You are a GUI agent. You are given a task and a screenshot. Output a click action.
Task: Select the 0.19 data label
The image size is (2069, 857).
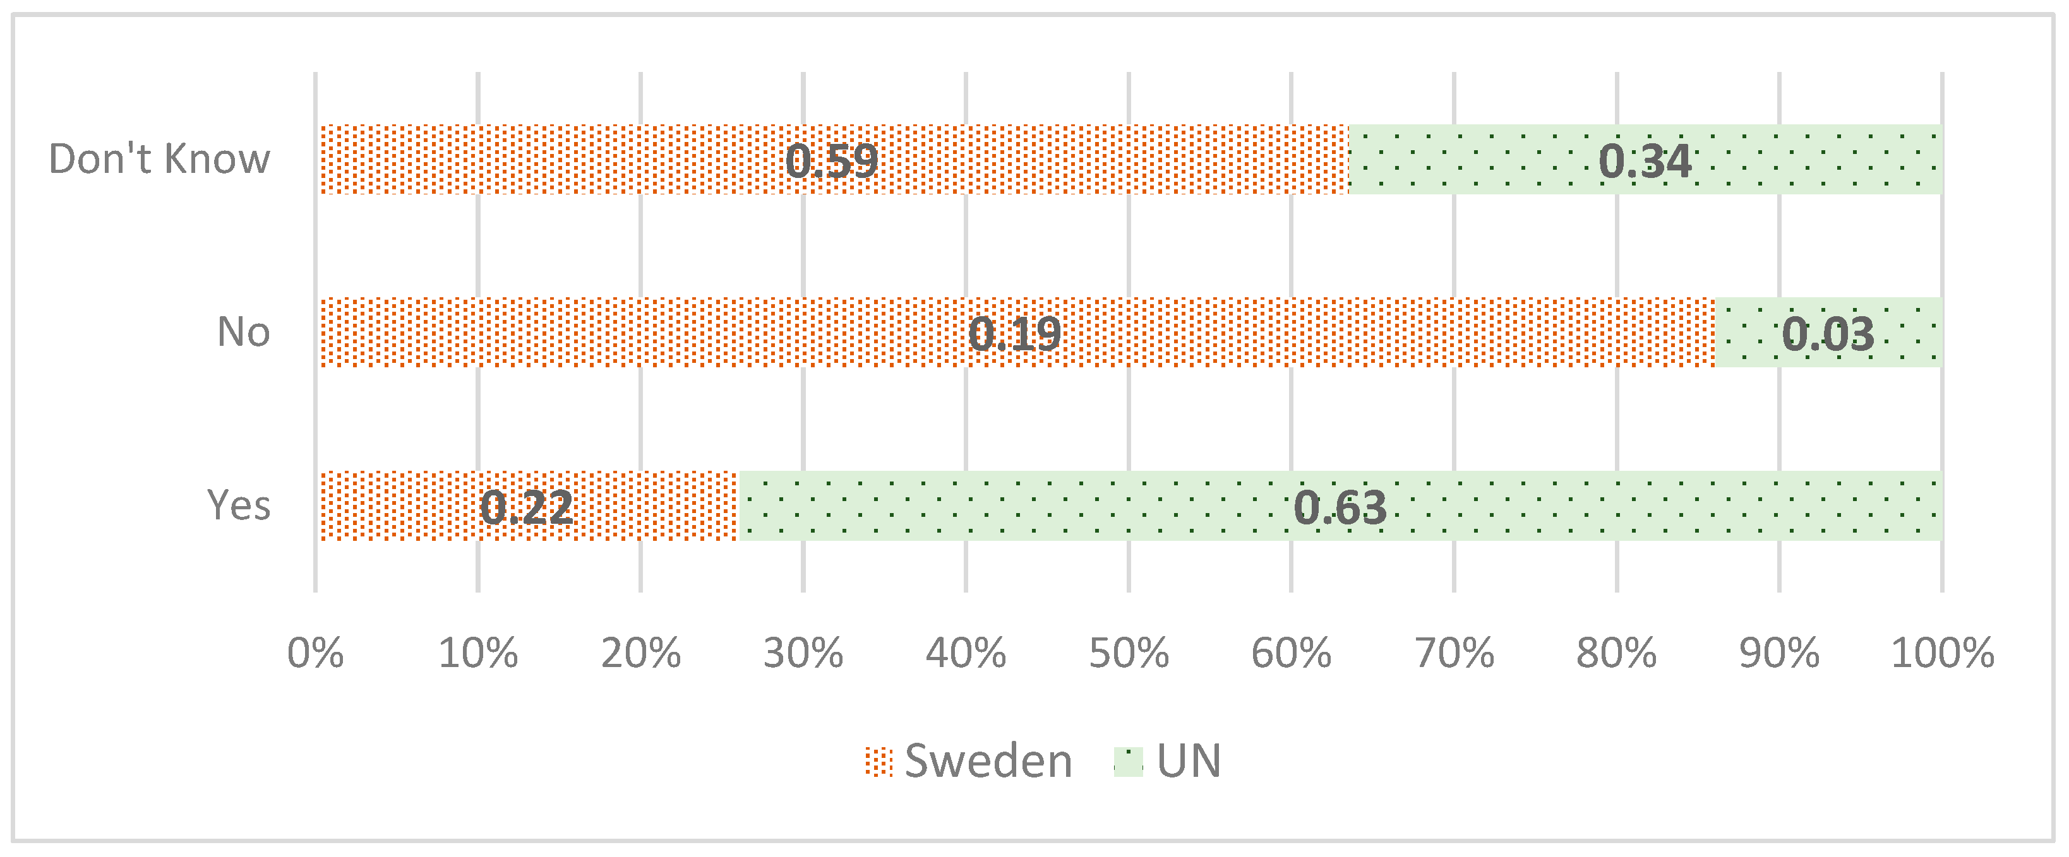tap(1014, 333)
